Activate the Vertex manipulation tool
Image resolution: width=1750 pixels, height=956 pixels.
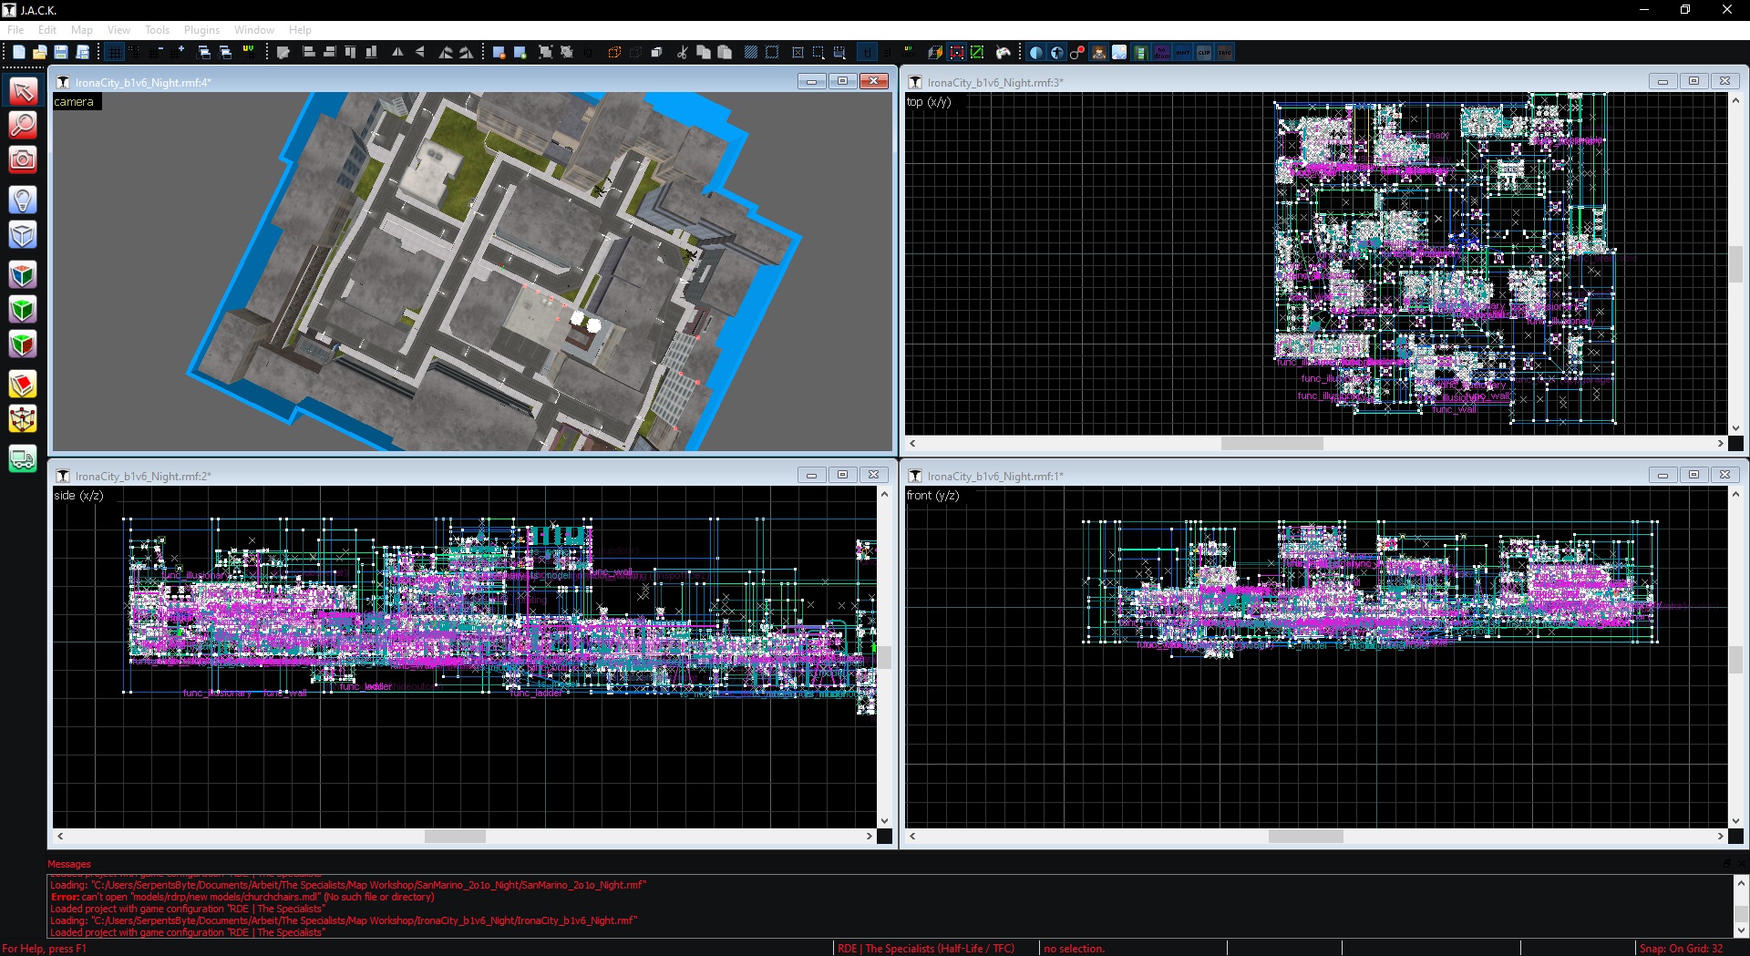pos(23,419)
